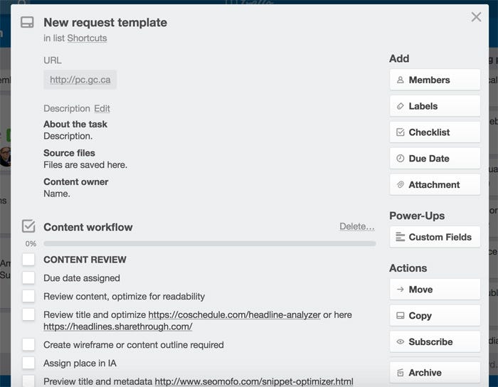Tick 'Review content, optimize for readability' checkbox

click(28, 296)
